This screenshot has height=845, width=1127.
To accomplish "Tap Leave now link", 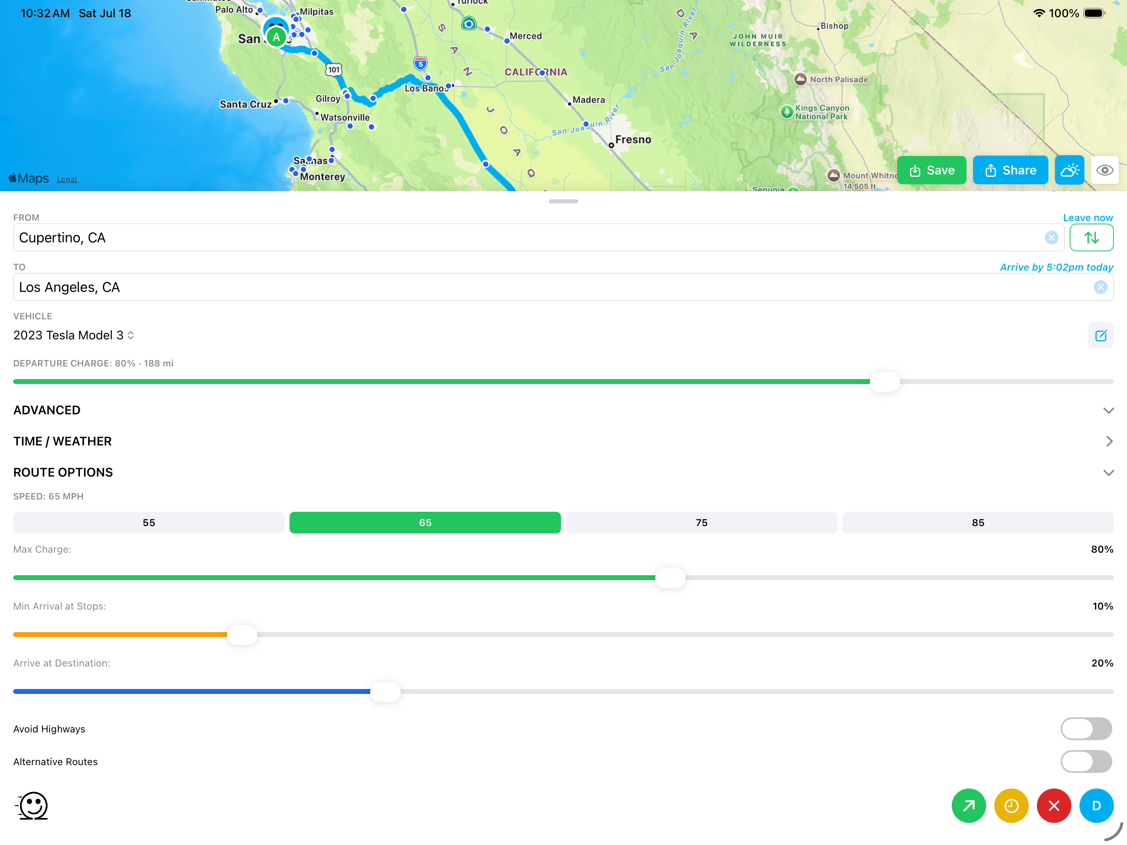I will (x=1087, y=217).
